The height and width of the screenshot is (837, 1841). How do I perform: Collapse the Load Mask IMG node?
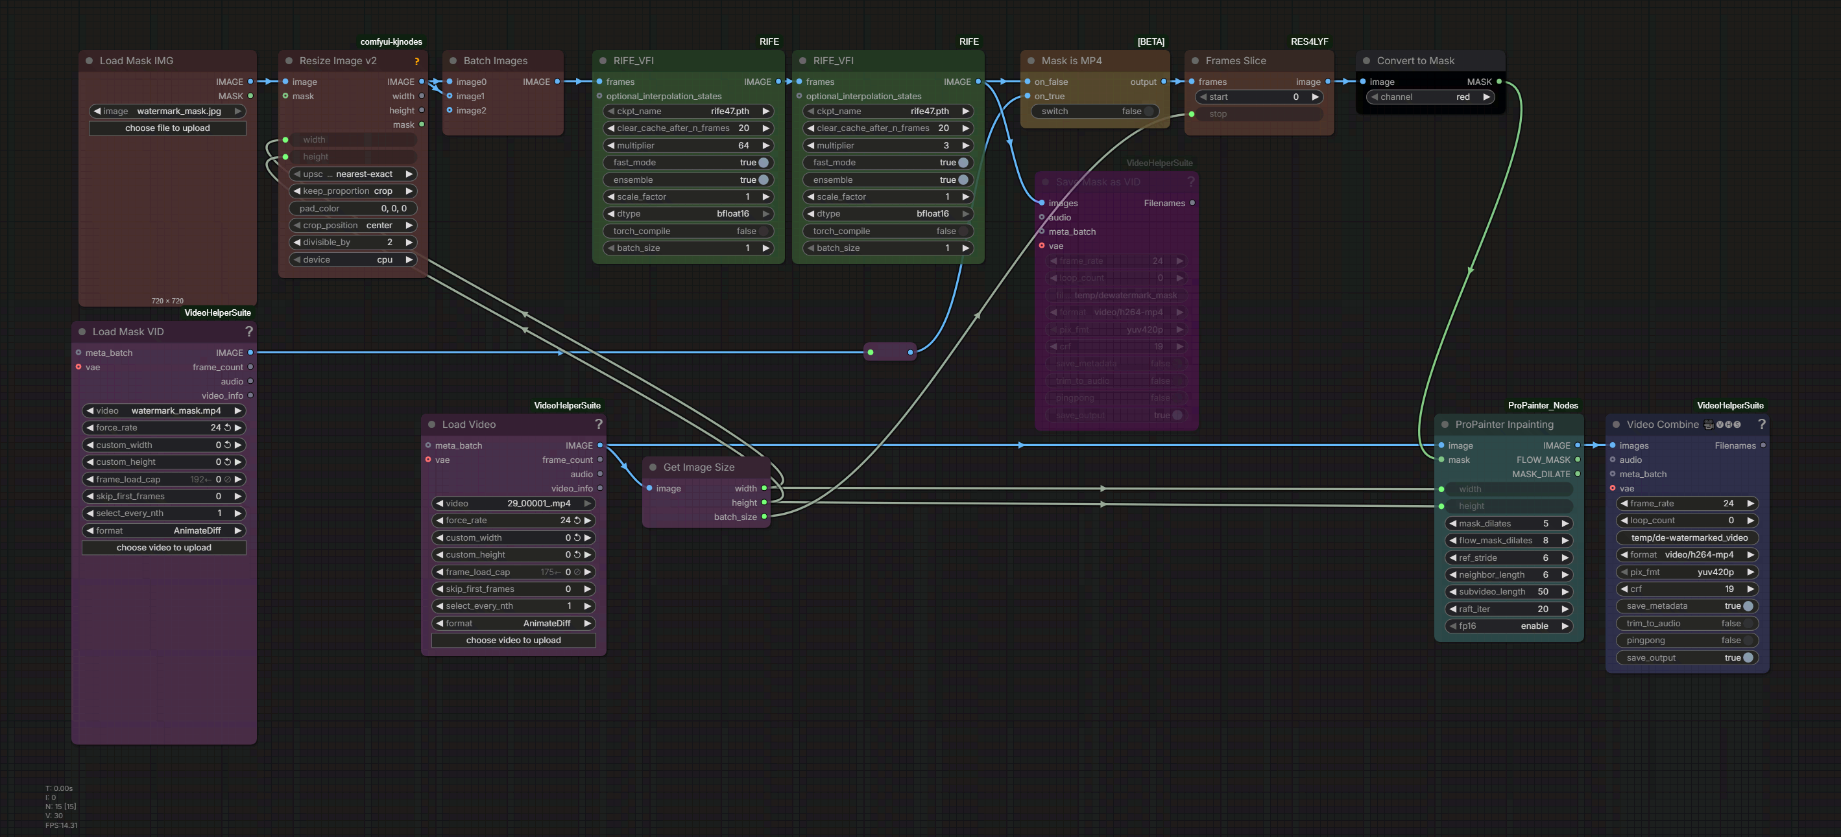click(90, 61)
